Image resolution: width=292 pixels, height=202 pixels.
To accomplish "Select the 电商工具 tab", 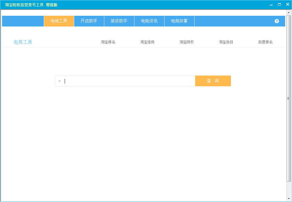I will pyautogui.click(x=59, y=21).
